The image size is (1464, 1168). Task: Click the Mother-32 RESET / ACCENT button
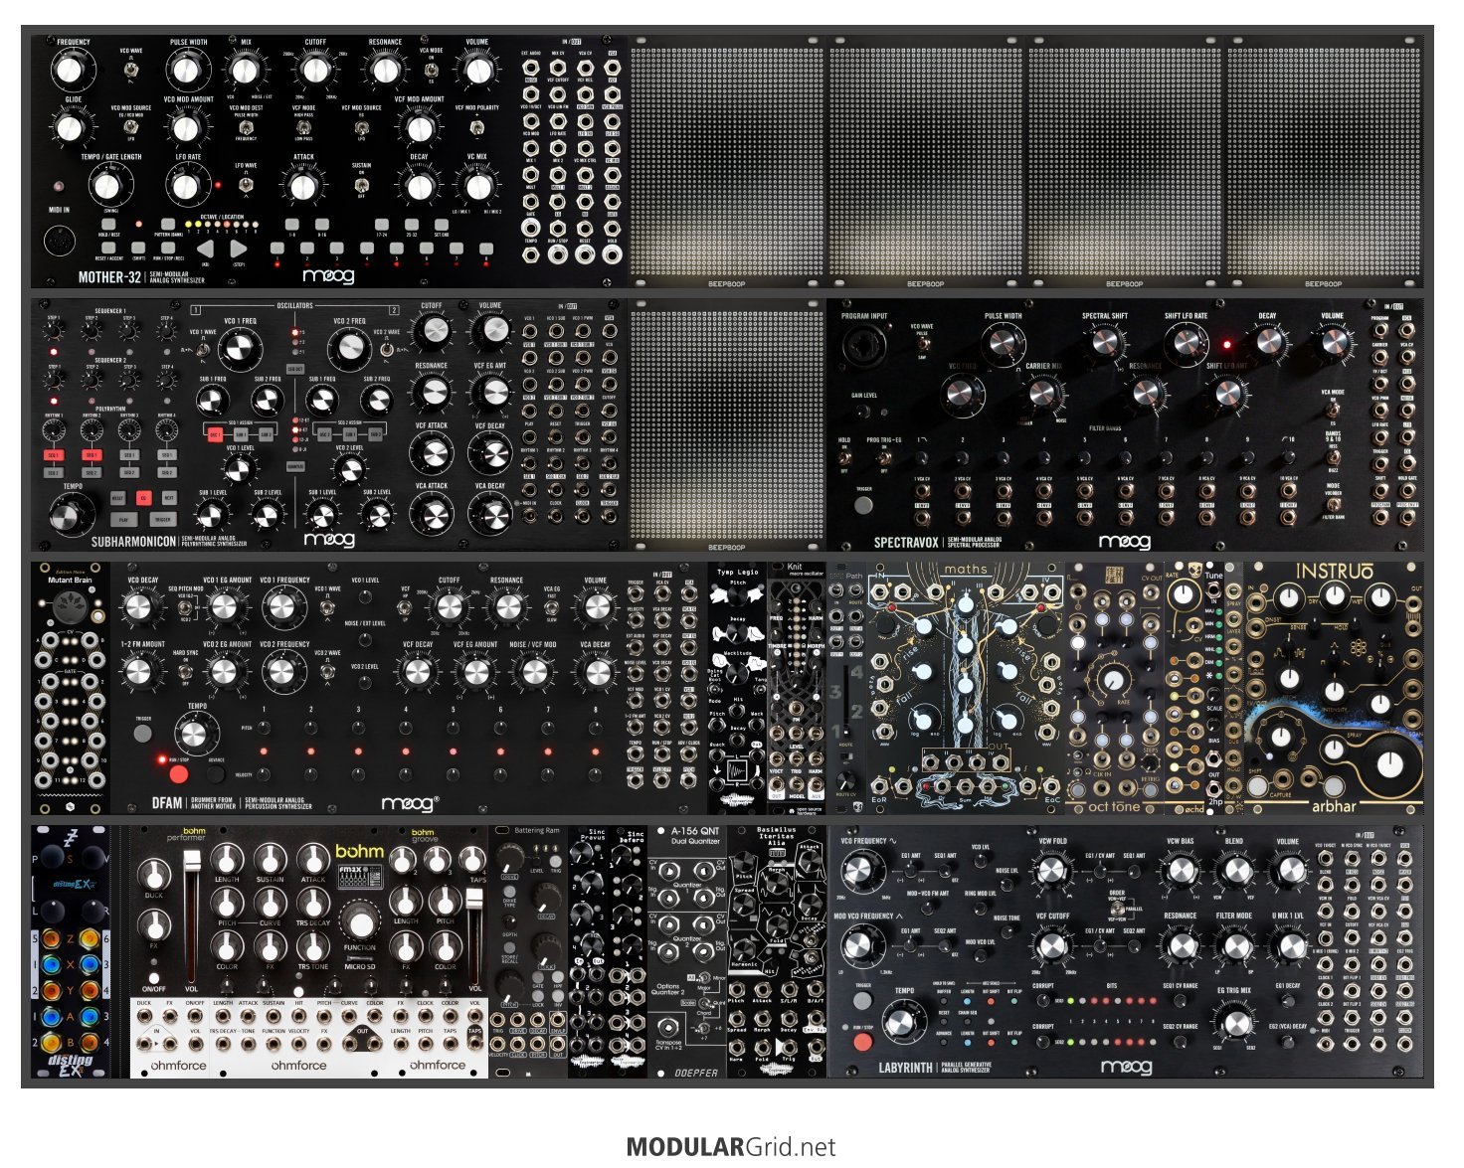pyautogui.click(x=110, y=248)
